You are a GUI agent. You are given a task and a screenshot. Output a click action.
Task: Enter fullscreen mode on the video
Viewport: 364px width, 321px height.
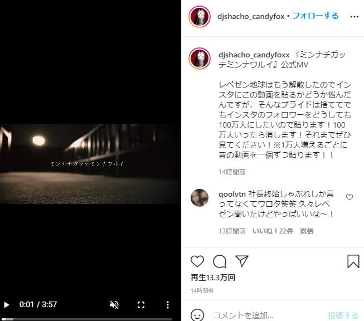pos(141,305)
